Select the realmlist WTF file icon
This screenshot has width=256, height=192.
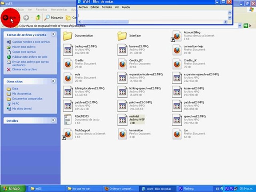tap(122, 120)
